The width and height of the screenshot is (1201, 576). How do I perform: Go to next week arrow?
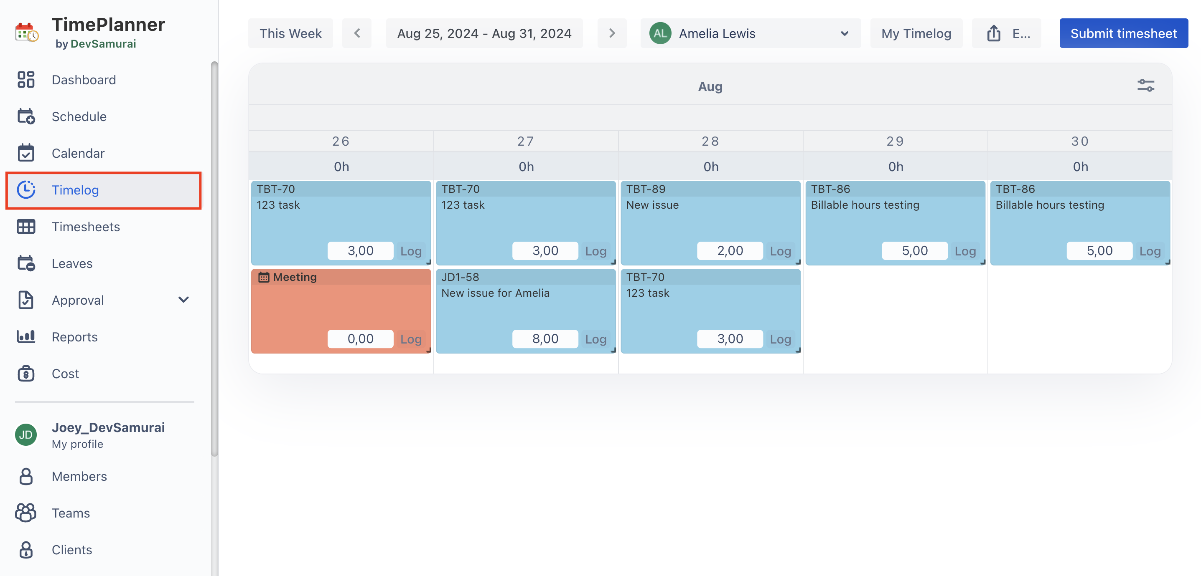click(612, 33)
